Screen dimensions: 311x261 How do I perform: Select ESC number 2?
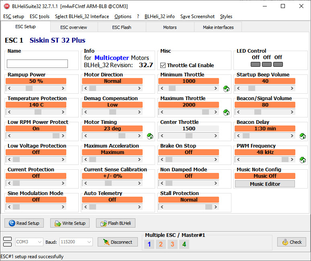[161, 244]
